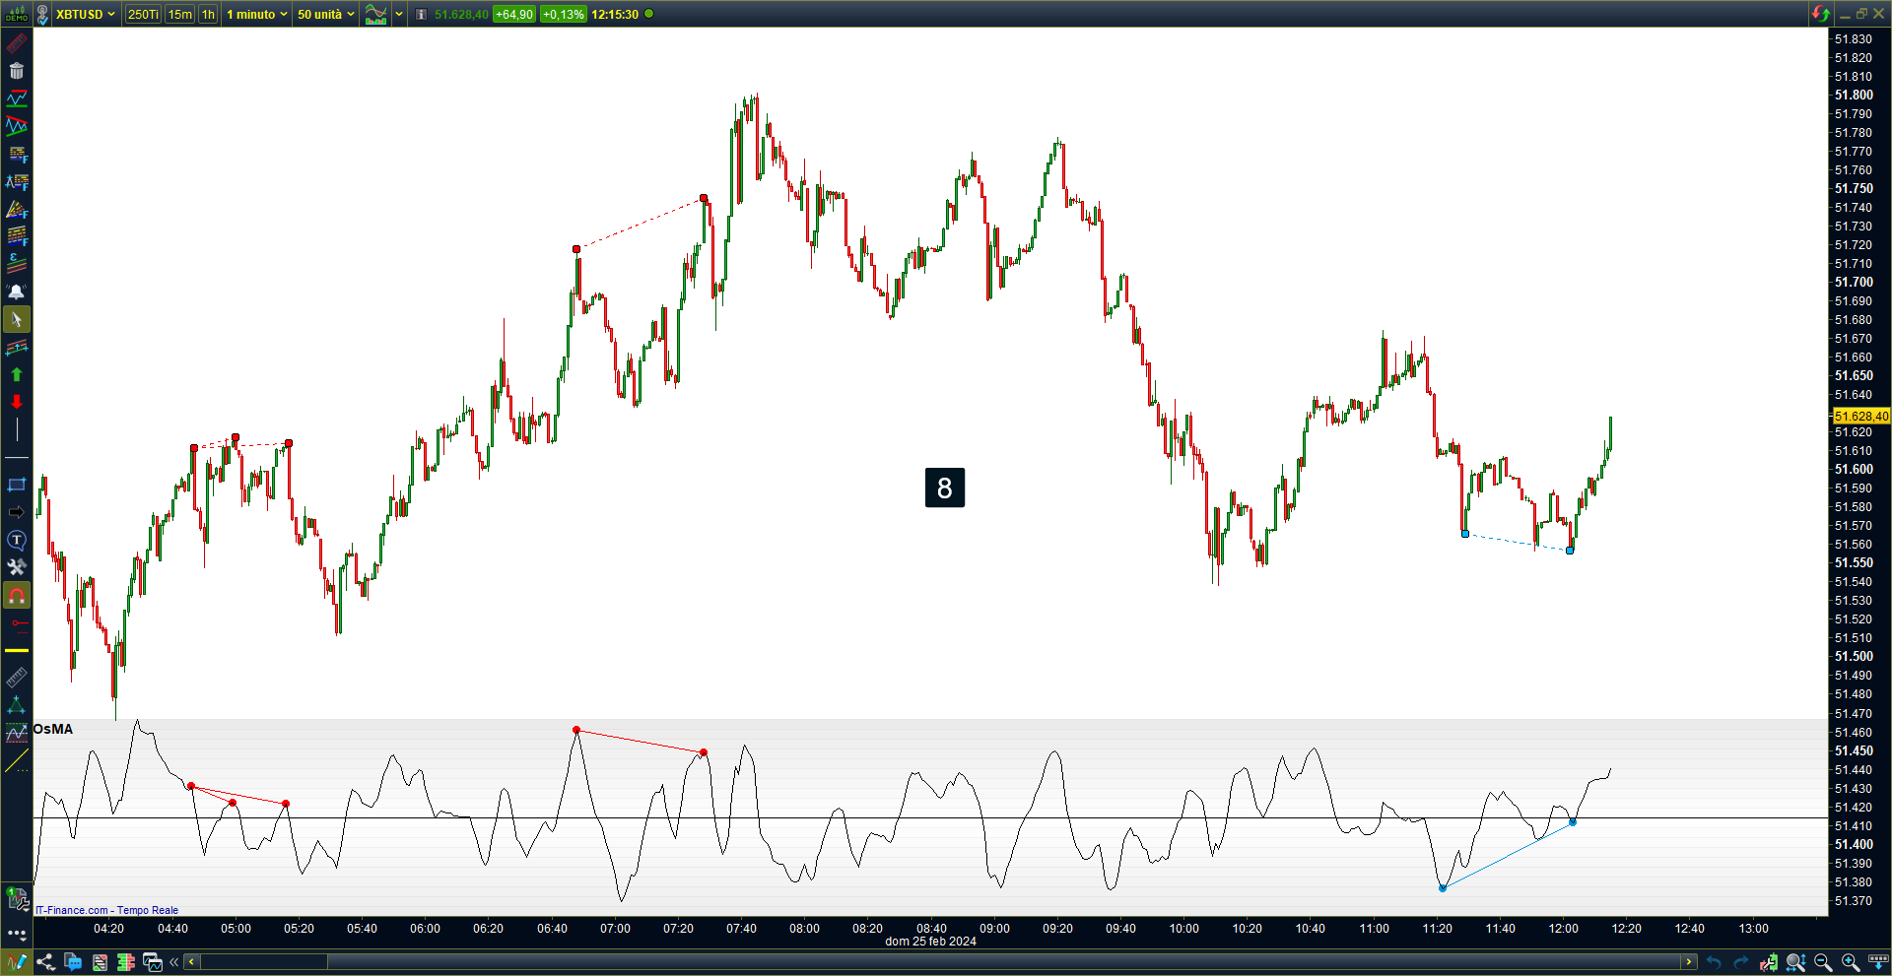
Task: Click the 250Ti timeframe button
Action: (143, 15)
